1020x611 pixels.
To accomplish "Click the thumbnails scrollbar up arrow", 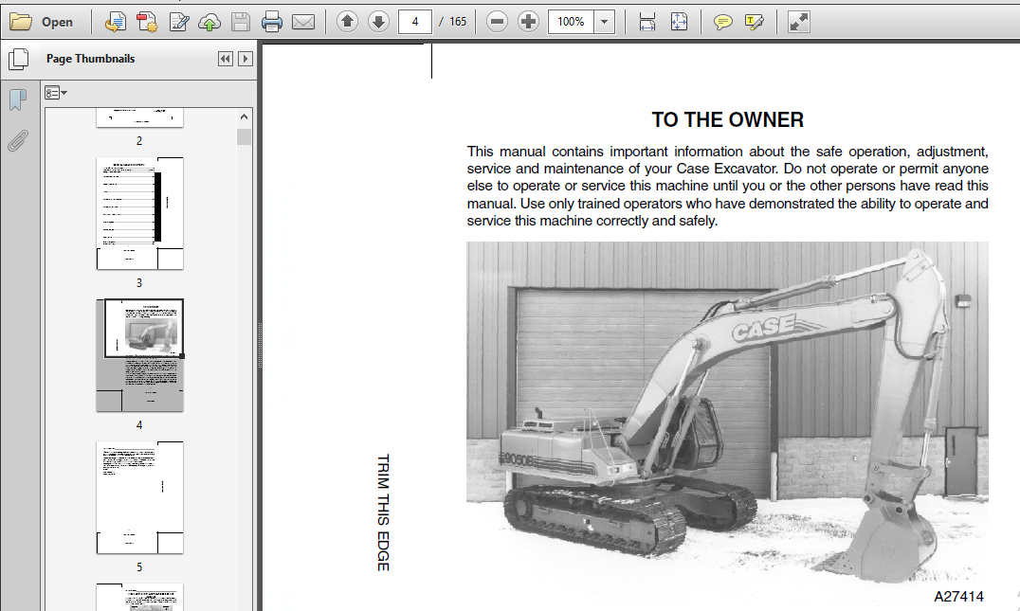I will (x=244, y=117).
